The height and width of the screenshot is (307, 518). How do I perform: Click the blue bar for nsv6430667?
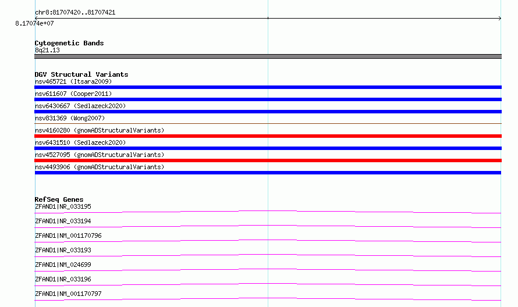point(268,112)
